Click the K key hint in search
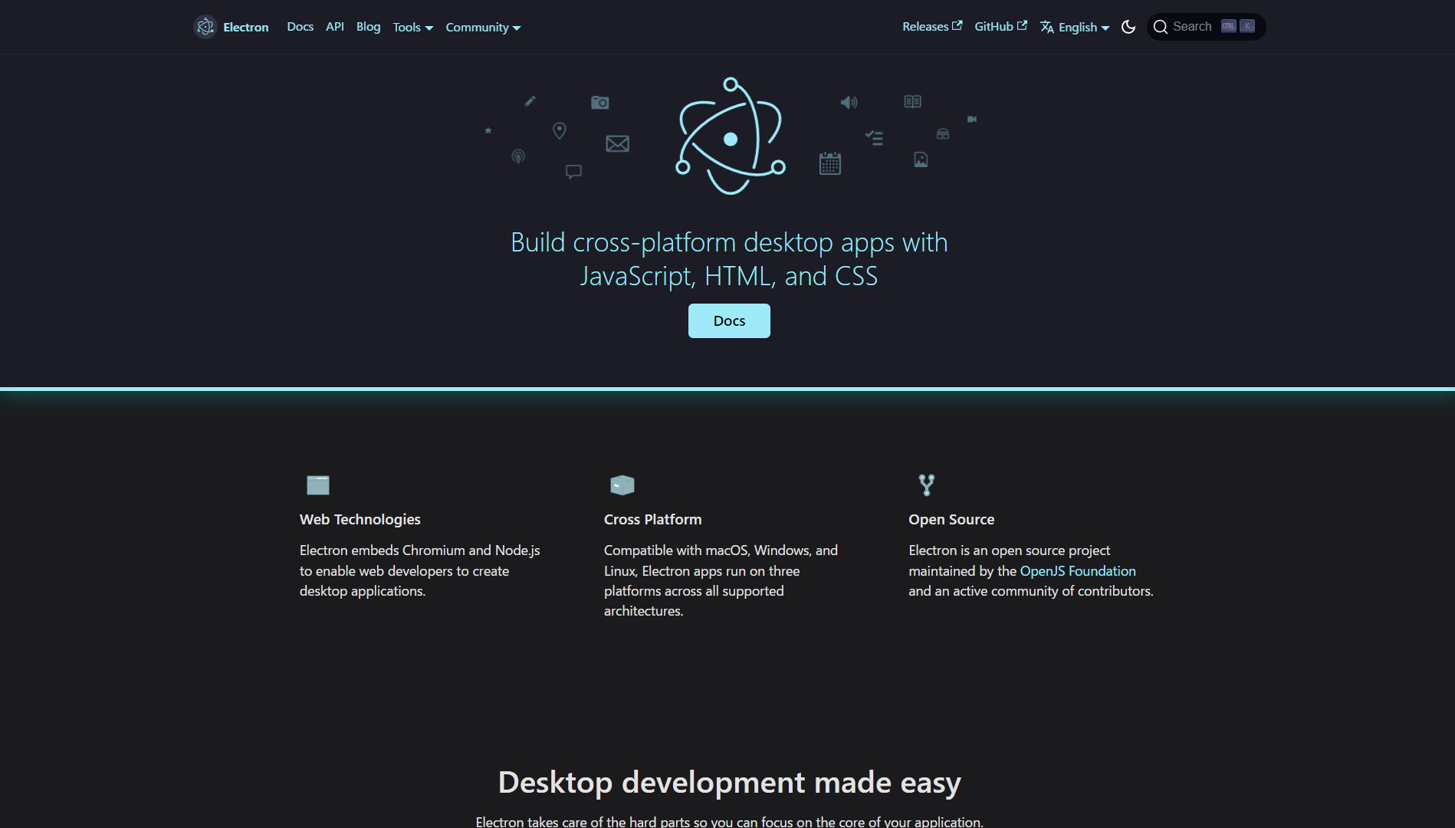The height and width of the screenshot is (828, 1455). click(1247, 26)
